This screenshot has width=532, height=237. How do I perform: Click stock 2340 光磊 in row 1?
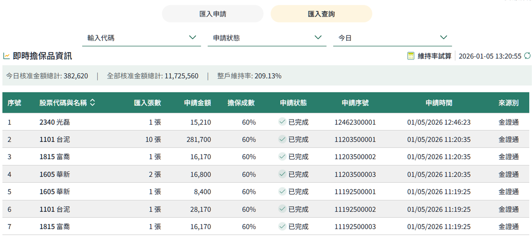tap(55, 122)
